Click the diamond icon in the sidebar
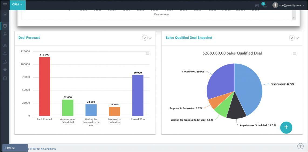Viewport: 308px width, 152px height. (x=5, y=70)
